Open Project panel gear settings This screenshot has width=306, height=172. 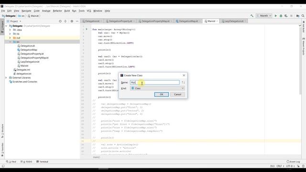point(72,21)
